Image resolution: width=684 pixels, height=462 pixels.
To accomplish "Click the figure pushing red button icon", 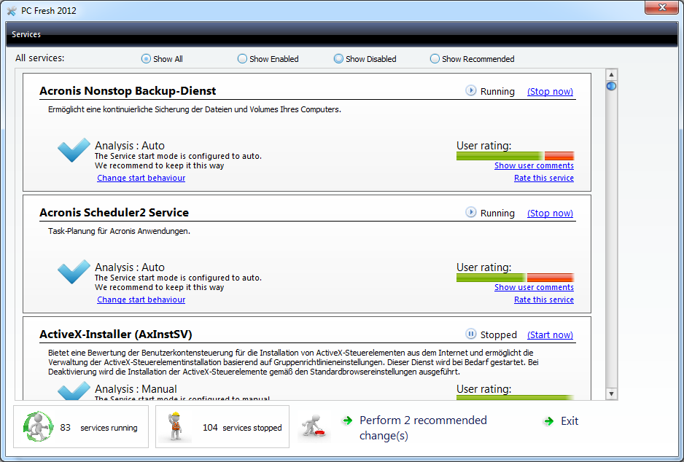I will (x=314, y=427).
